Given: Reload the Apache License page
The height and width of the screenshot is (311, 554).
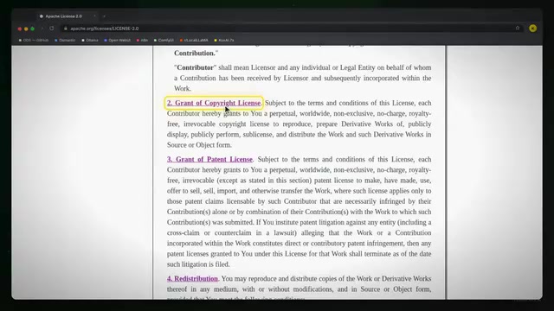Looking at the screenshot, I should click(52, 29).
